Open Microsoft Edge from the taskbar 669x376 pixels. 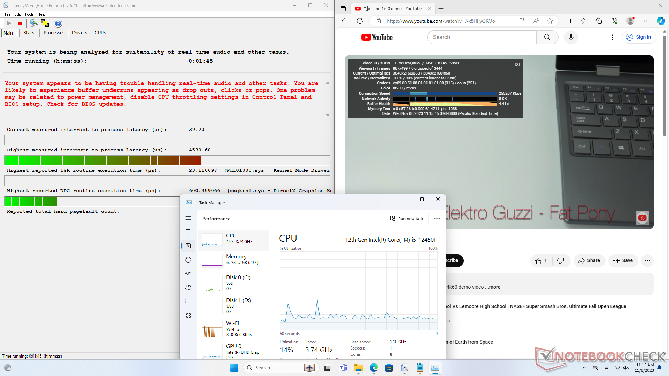[x=374, y=368]
